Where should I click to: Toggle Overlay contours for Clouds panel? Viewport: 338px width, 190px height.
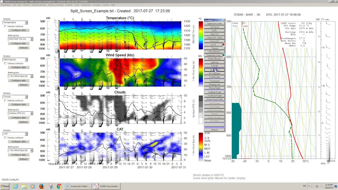(x=5, y=101)
